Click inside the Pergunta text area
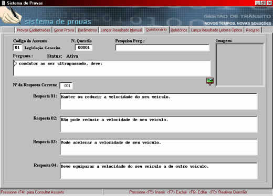Viewport: 273px width, 196px height. [112, 68]
